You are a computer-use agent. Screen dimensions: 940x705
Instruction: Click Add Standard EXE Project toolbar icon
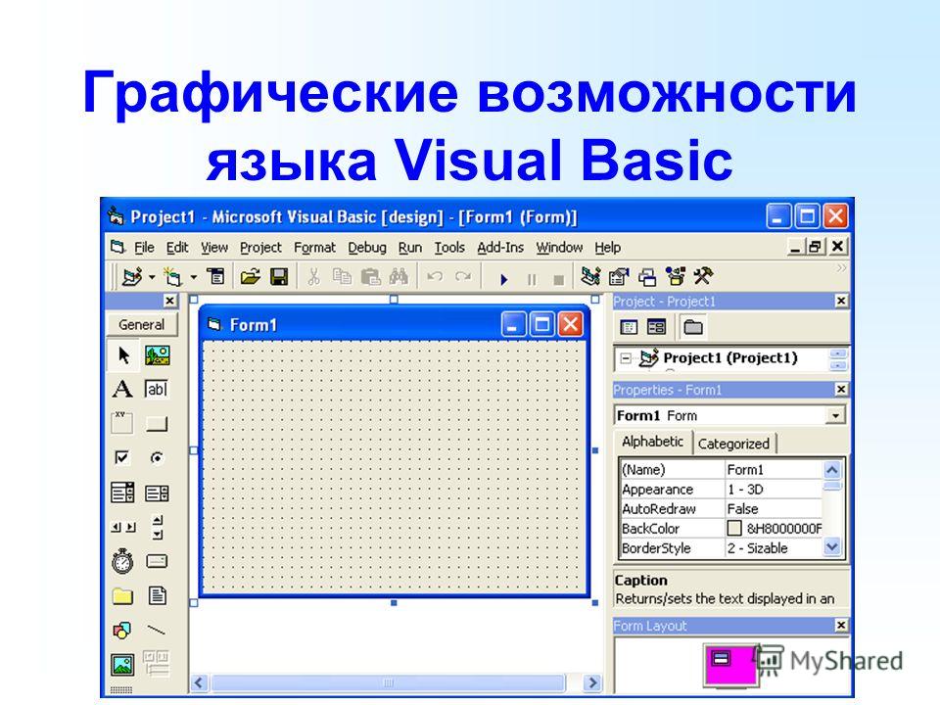pos(132,277)
